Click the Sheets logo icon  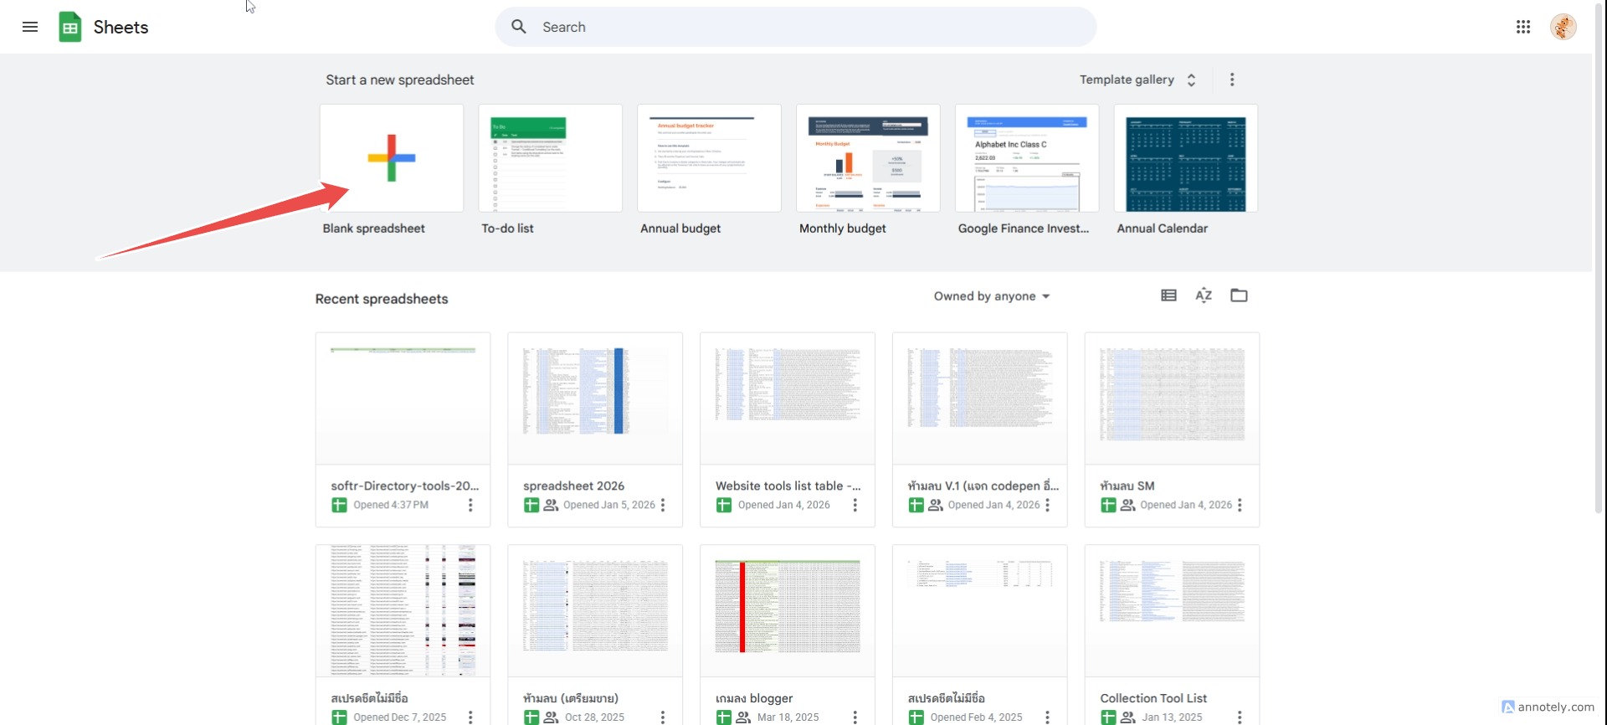coord(70,27)
